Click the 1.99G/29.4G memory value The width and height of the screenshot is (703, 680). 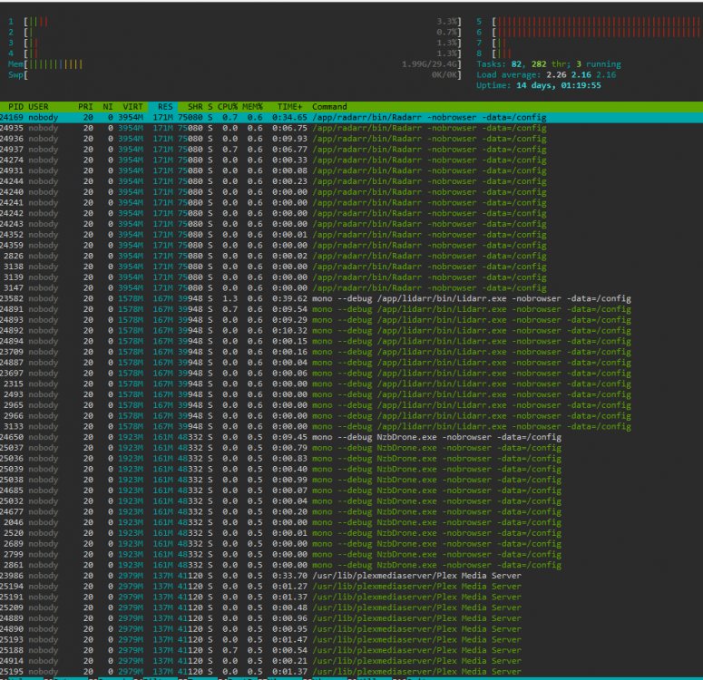[x=430, y=64]
